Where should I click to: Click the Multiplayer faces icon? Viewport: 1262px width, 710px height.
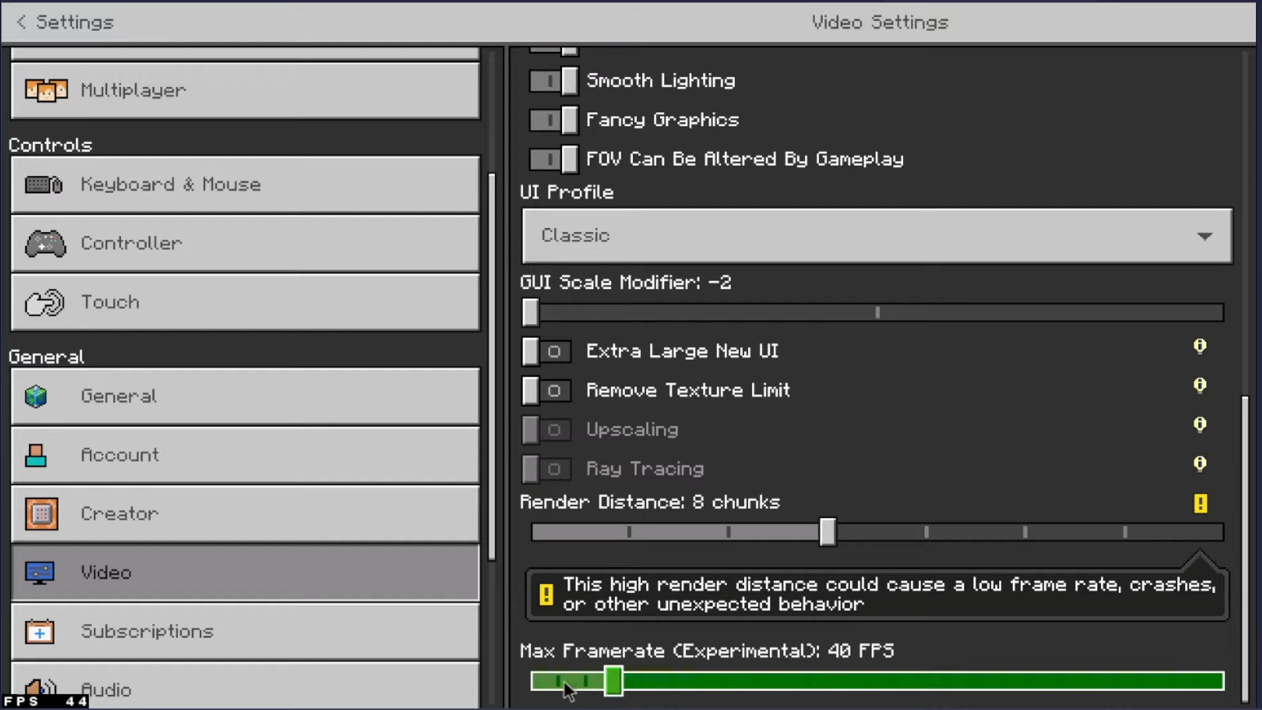coord(46,90)
